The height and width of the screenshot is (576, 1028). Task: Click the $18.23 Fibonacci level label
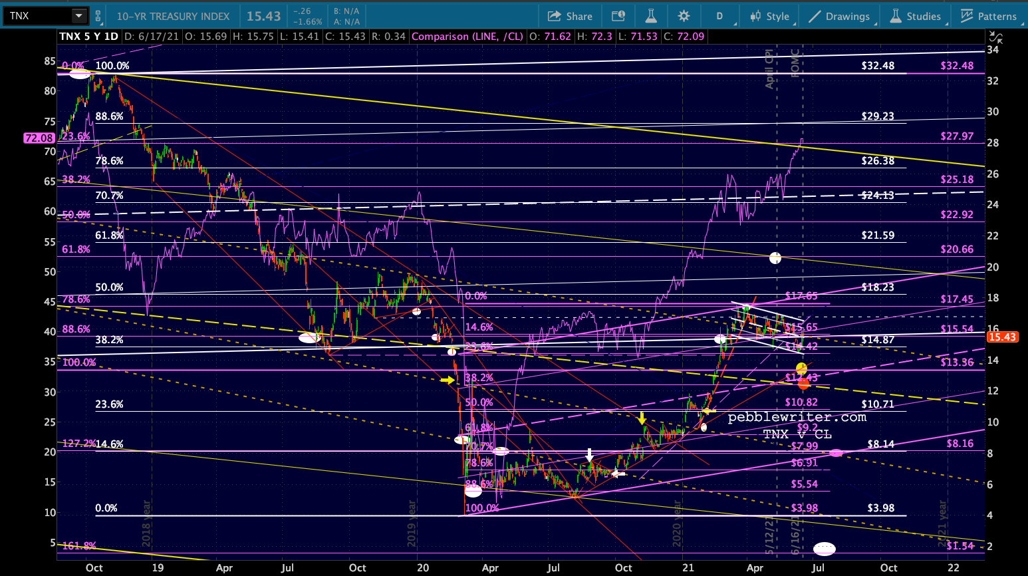pyautogui.click(x=878, y=287)
